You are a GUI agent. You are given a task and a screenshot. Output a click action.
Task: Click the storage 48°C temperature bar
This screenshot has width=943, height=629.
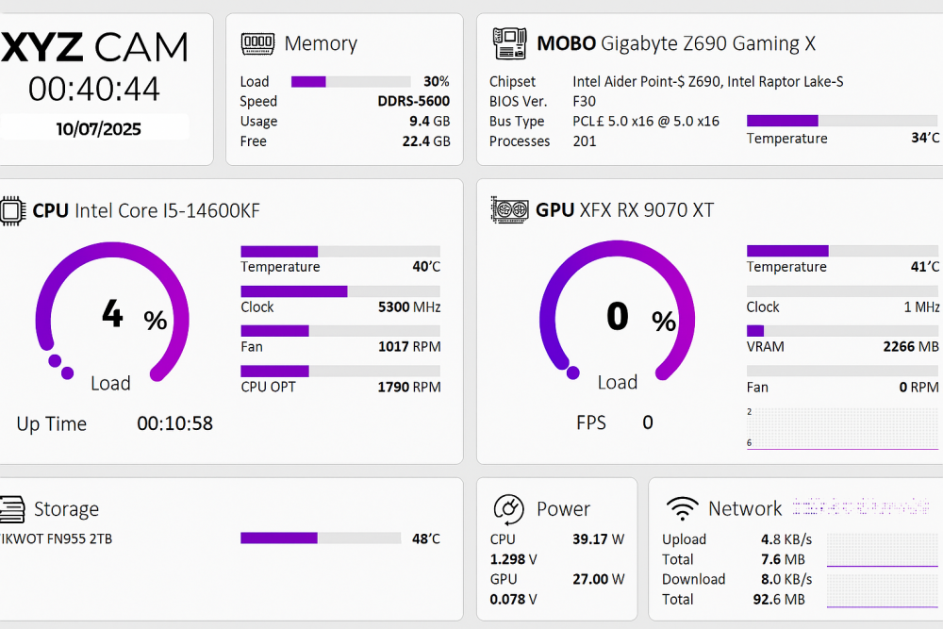[321, 538]
